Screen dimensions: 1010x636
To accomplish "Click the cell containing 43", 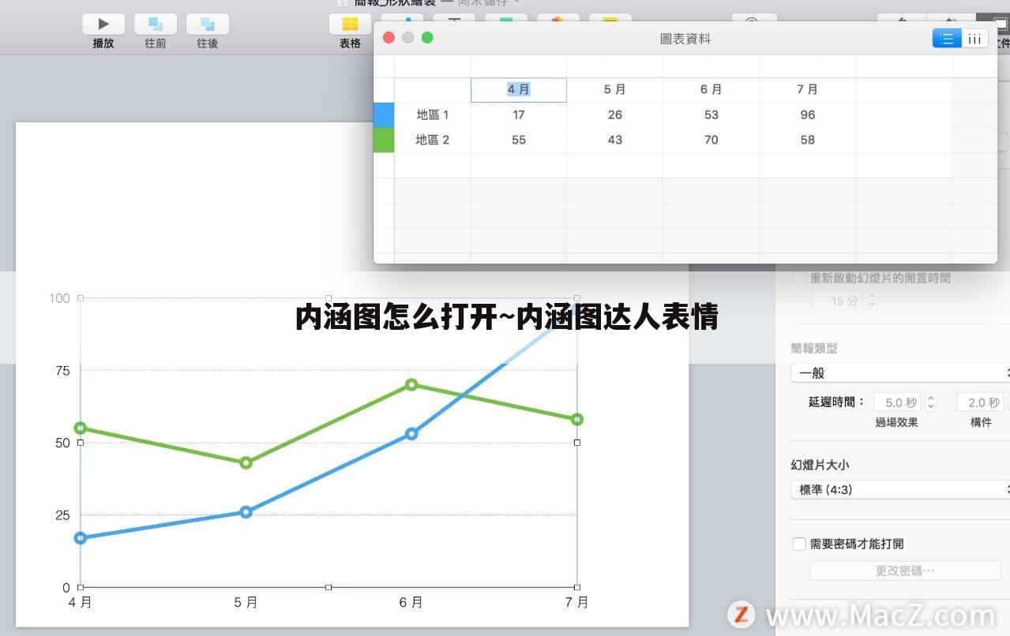I will [615, 140].
